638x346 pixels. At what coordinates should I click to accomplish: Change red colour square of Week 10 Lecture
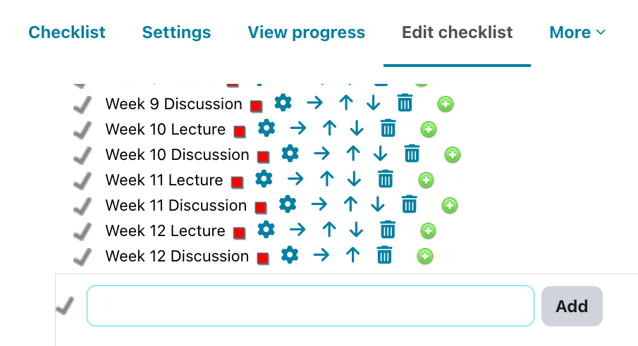coord(240,131)
